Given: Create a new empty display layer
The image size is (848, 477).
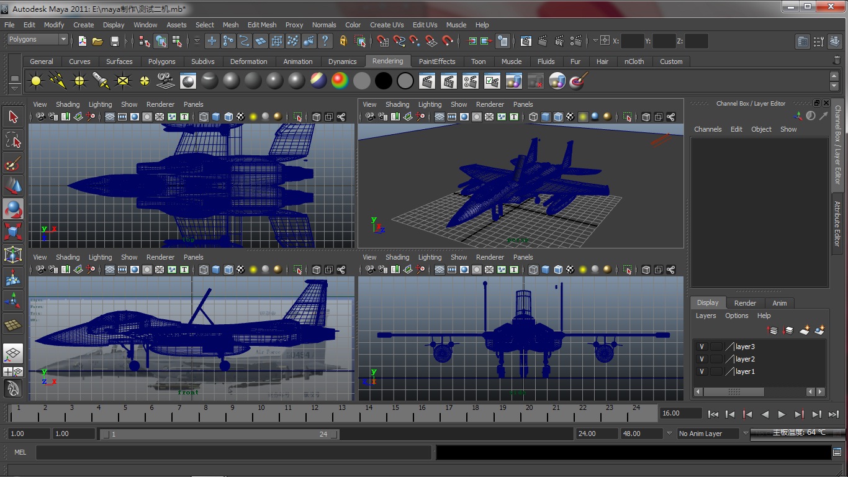Looking at the screenshot, I should coord(805,330).
